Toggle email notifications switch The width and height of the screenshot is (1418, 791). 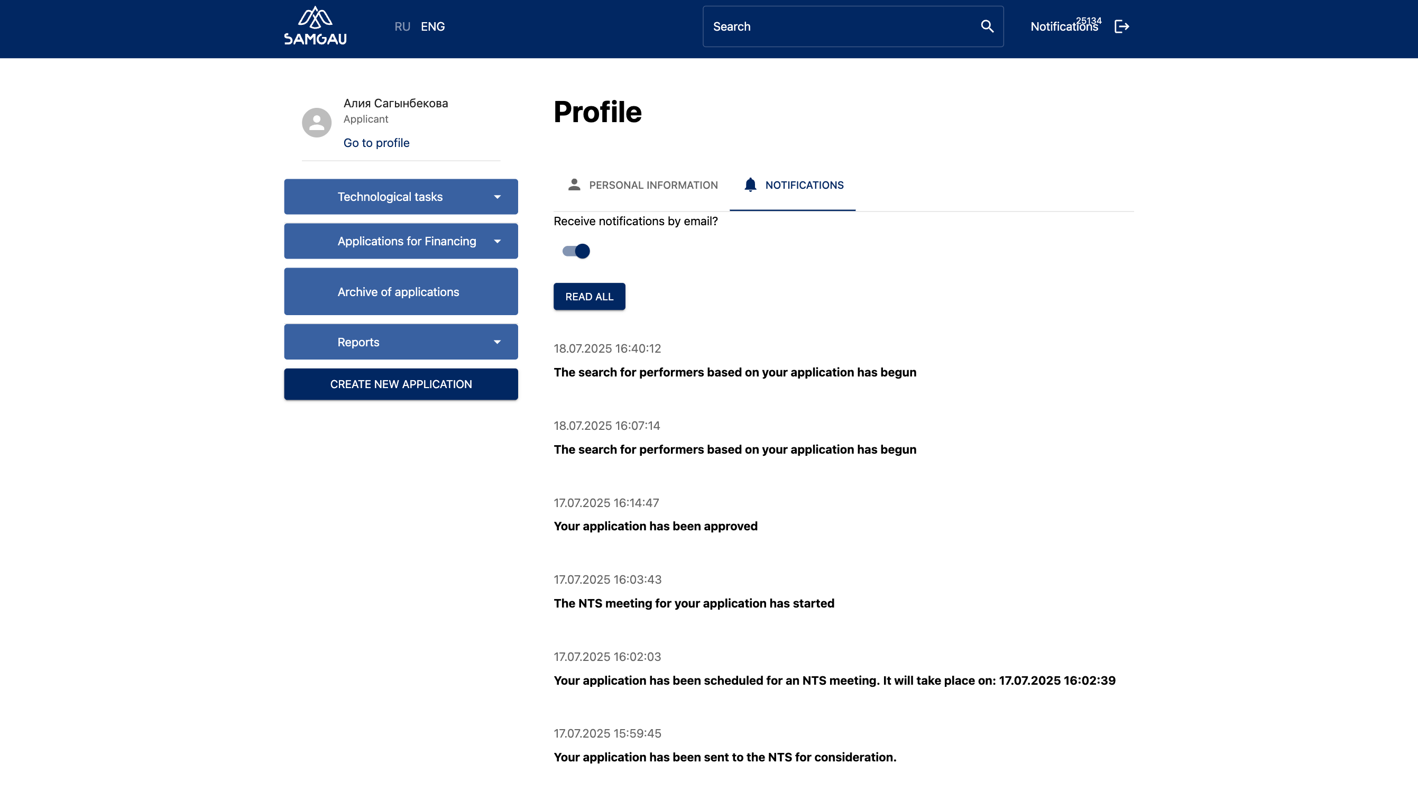(x=576, y=251)
